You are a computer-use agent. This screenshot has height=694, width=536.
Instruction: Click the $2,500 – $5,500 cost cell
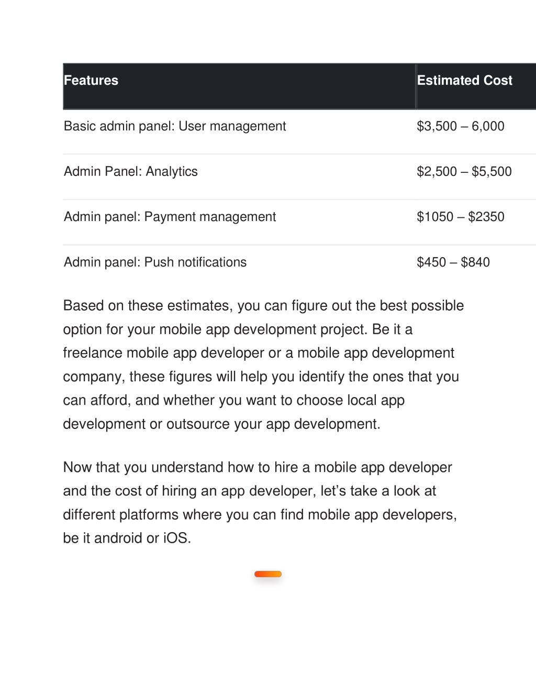tap(464, 172)
